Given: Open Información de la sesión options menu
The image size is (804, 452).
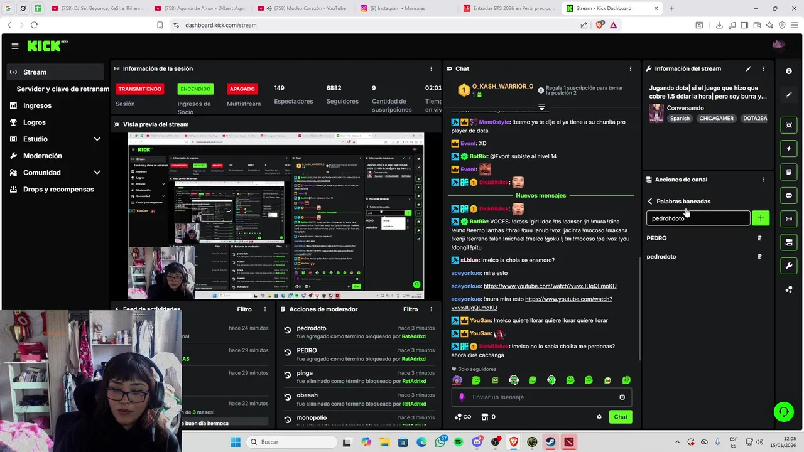Looking at the screenshot, I should coord(431,68).
